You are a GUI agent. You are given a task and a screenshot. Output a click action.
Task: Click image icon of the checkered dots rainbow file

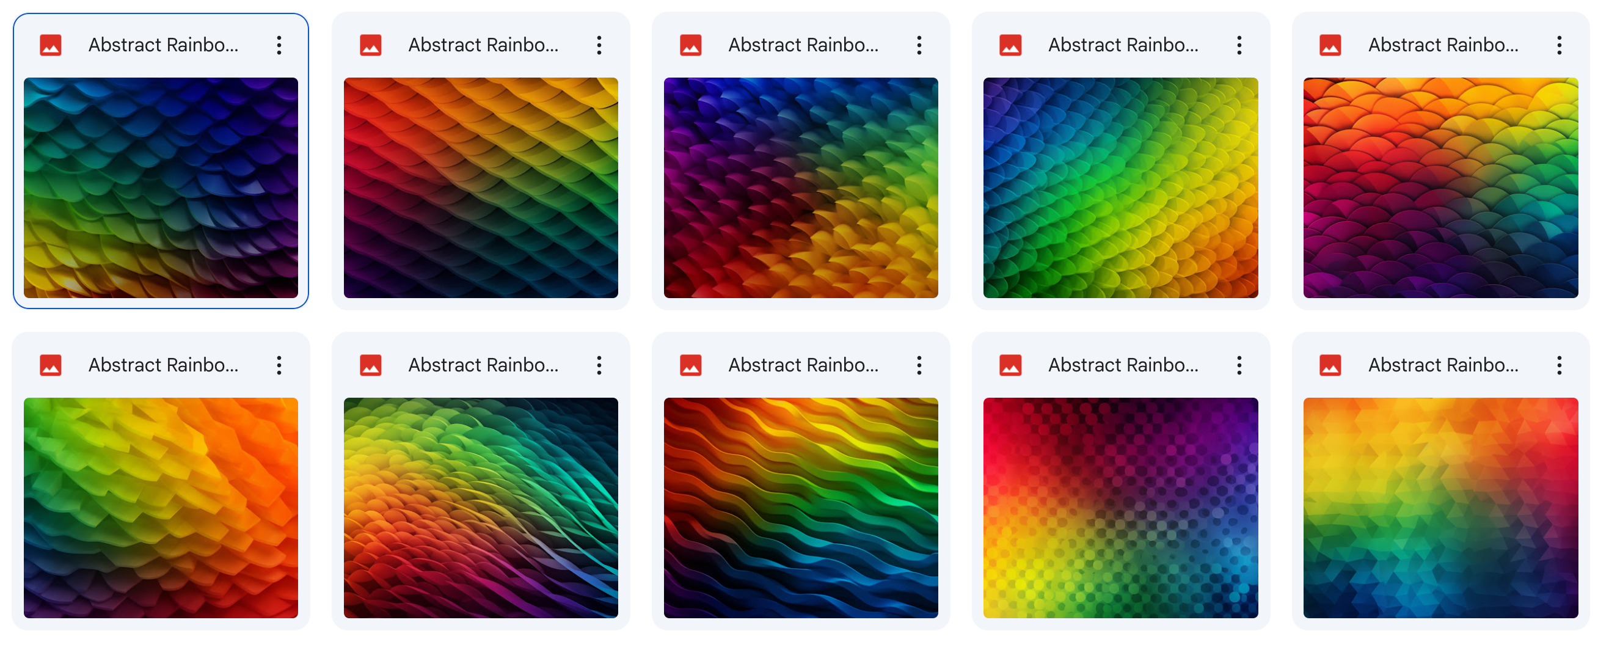click(1010, 365)
